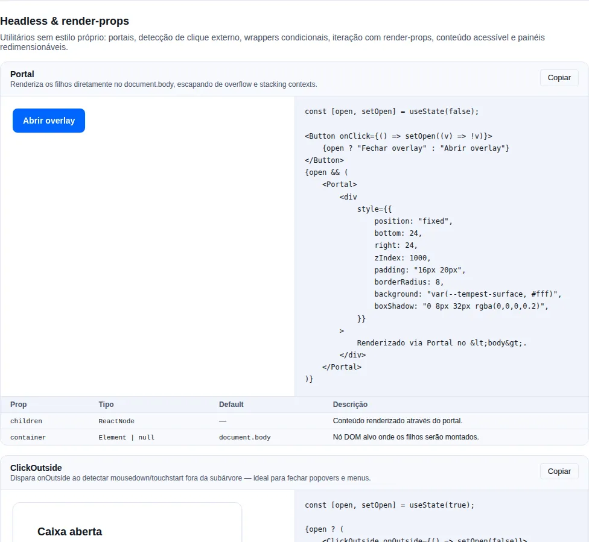Click the "{open && (" code line
Viewport: 589px width, 542px height.
(326, 172)
